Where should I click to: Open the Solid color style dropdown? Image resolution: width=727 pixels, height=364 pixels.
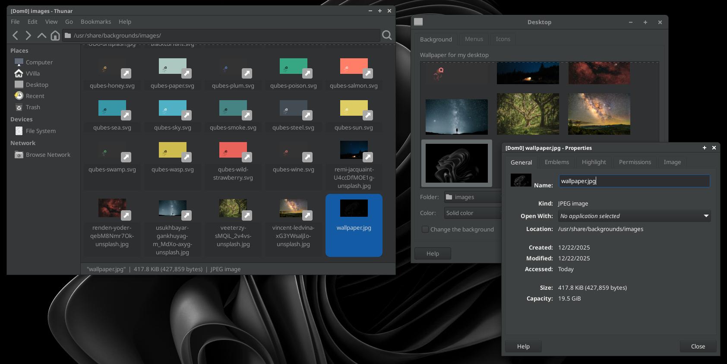473,213
